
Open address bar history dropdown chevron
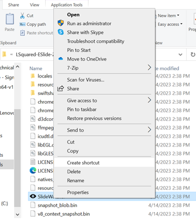pyautogui.click(x=180, y=55)
